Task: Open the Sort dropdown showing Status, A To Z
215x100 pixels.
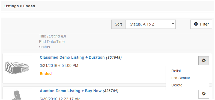Action: click(150, 24)
